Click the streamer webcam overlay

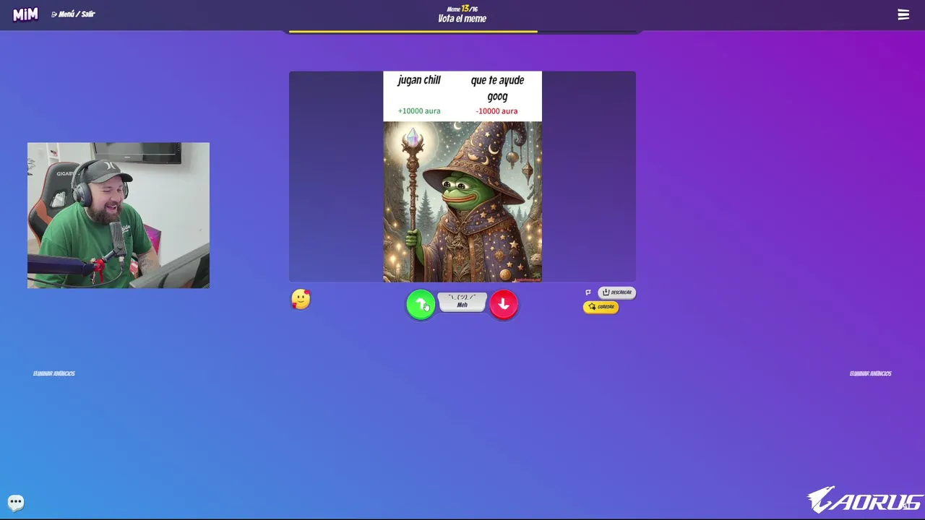click(x=119, y=215)
